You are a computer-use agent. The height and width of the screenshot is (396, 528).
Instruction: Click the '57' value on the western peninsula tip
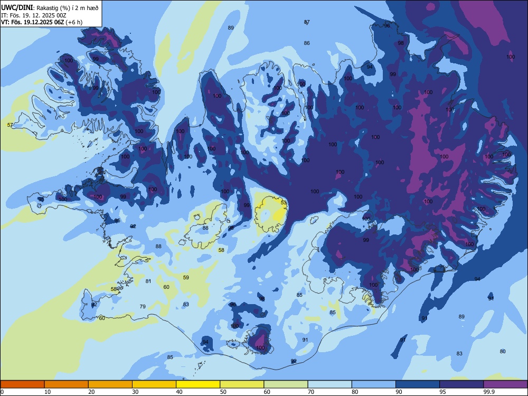[x=10, y=125]
